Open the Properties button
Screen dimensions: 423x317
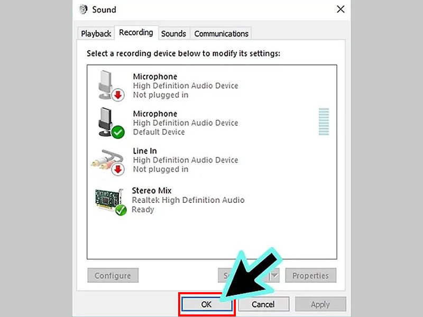tap(310, 275)
